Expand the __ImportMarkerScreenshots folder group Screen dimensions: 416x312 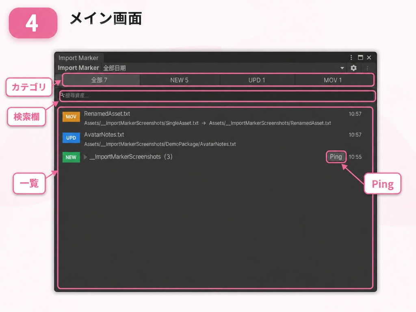coord(85,157)
